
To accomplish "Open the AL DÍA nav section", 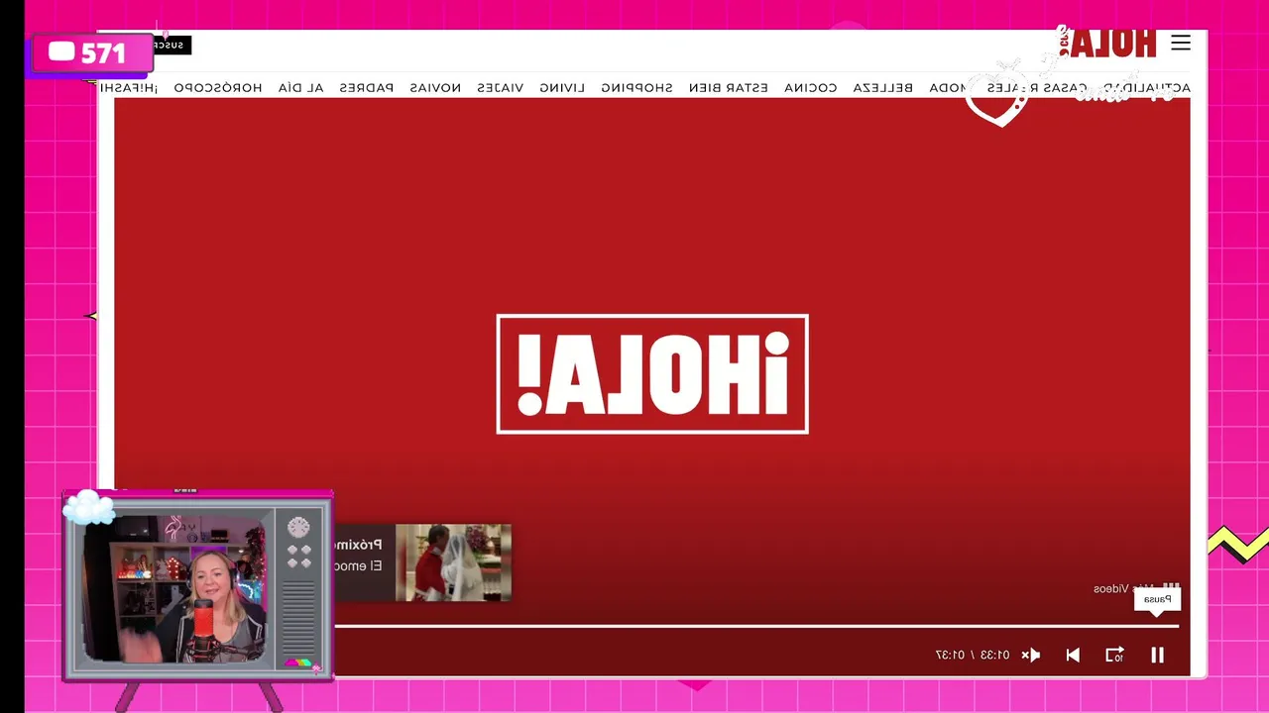I will tap(301, 87).
